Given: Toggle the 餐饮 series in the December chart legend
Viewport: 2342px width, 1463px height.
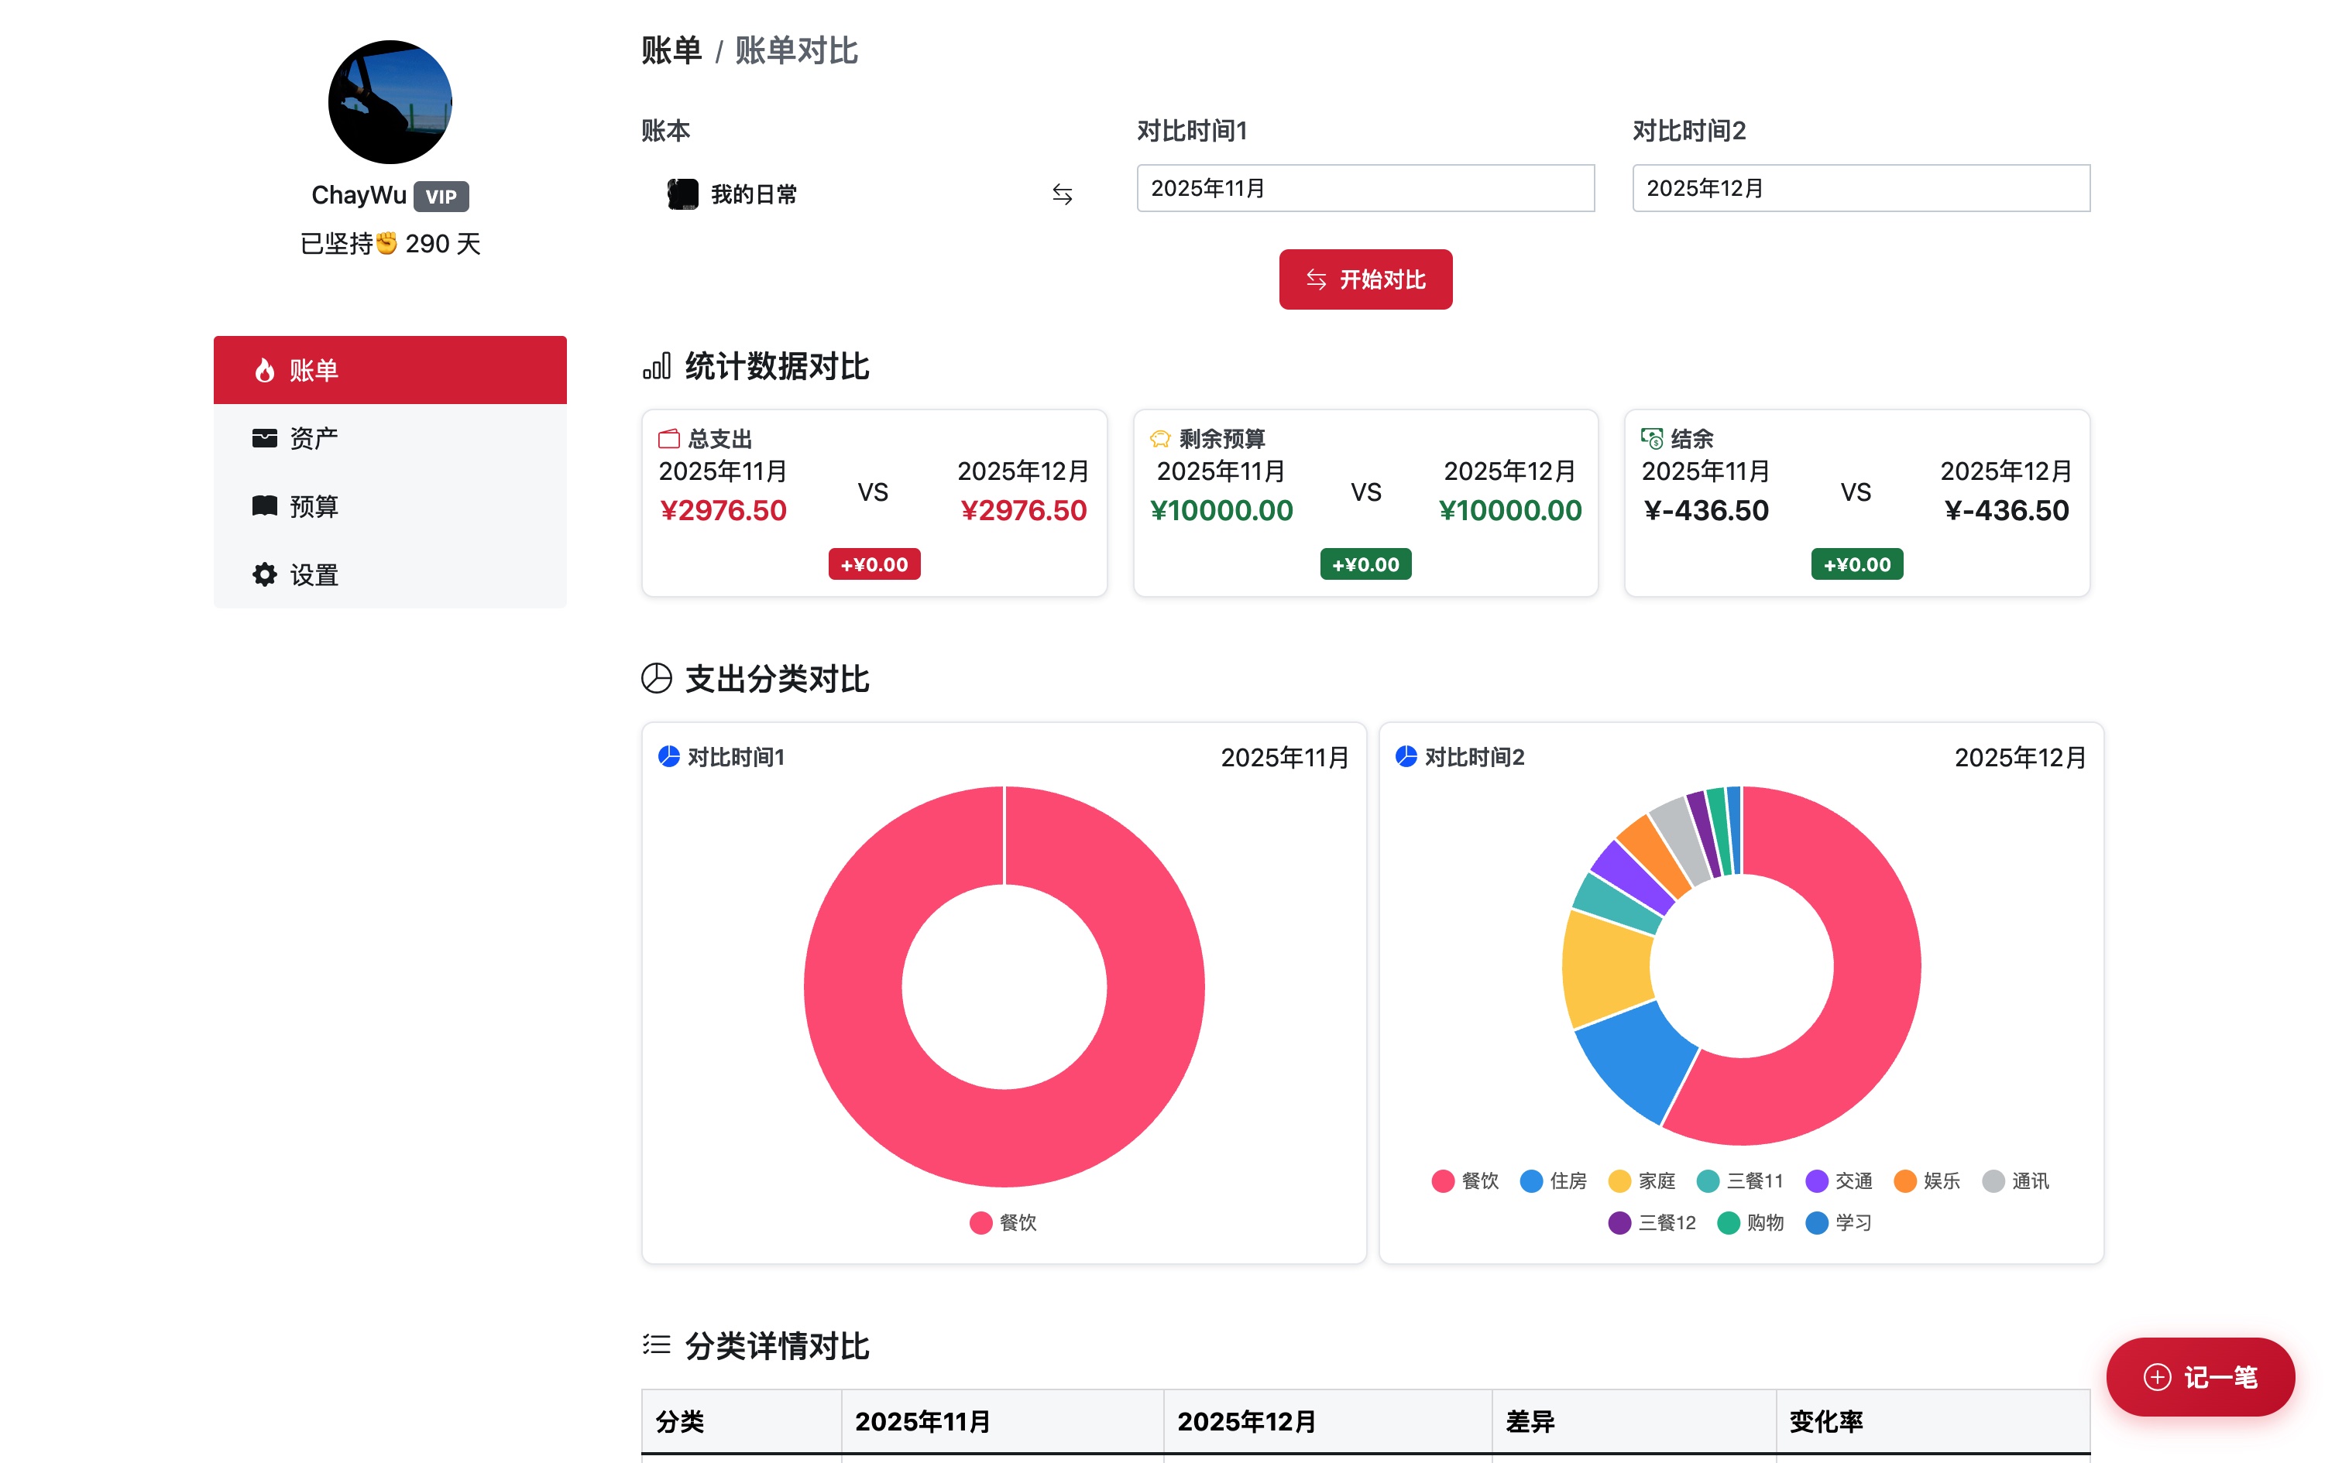Looking at the screenshot, I should click(1465, 1180).
